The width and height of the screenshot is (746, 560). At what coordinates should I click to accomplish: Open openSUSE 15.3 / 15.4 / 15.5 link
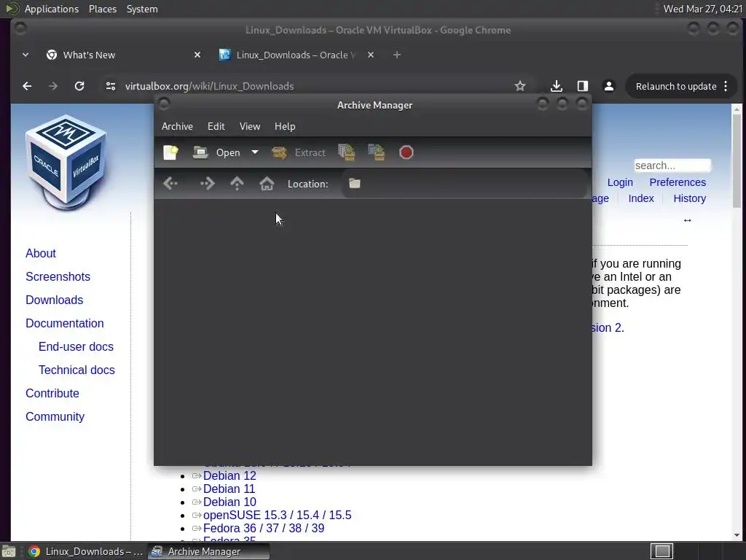click(277, 516)
